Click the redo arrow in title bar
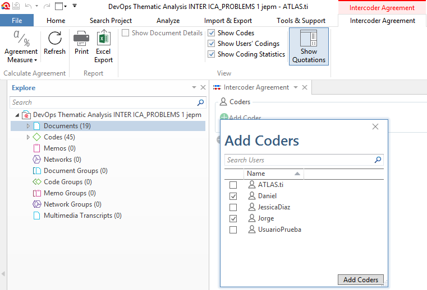The width and height of the screenshot is (427, 290). pyautogui.click(x=47, y=6)
